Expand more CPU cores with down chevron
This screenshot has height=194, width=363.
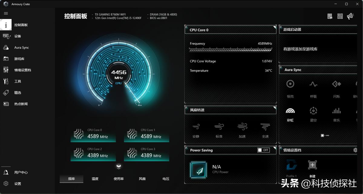click(119, 166)
